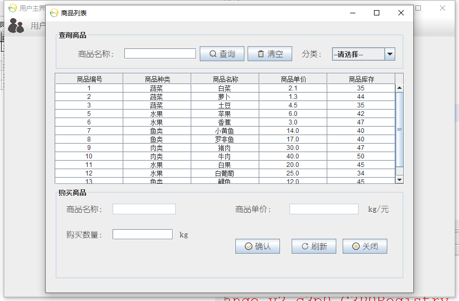The height and width of the screenshot is (301, 459).
Task: Focus the 购买数量 quantity input field
Action: coord(142,235)
